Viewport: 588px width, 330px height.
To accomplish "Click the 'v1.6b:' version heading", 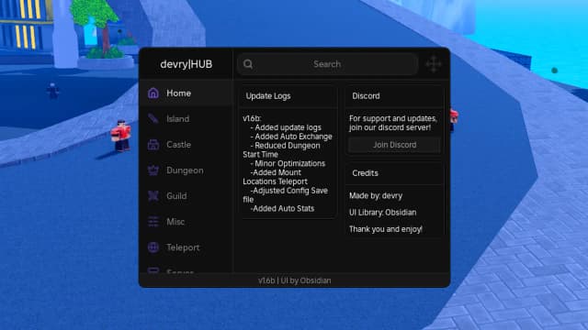I will tap(252, 118).
